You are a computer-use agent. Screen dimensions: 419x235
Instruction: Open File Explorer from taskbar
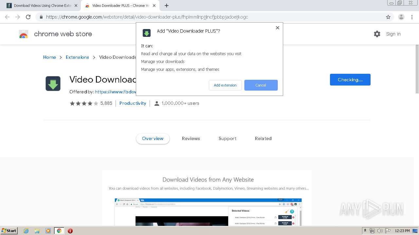click(37, 231)
